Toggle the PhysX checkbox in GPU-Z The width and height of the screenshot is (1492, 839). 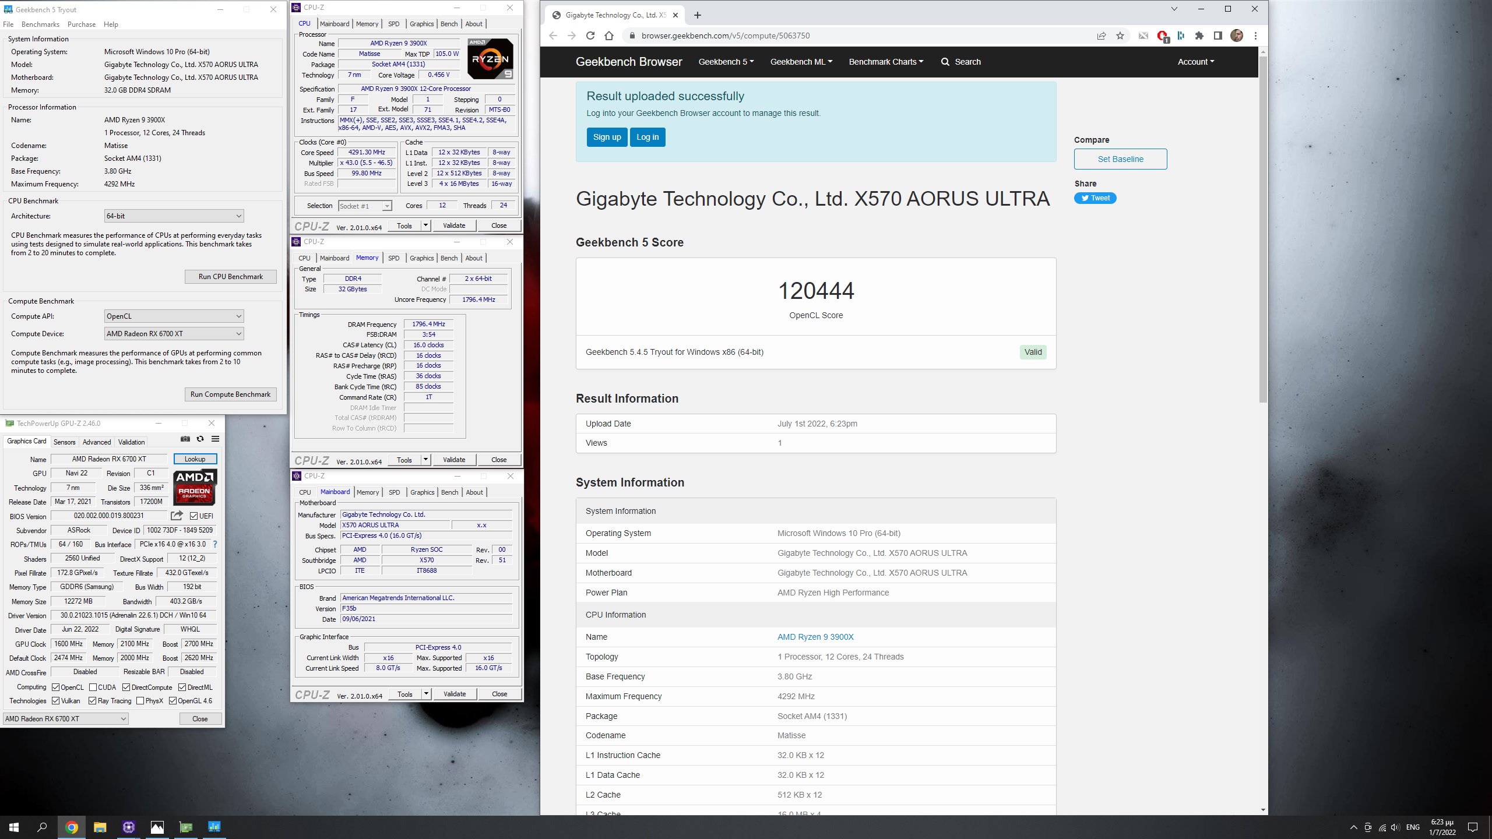pyautogui.click(x=140, y=701)
